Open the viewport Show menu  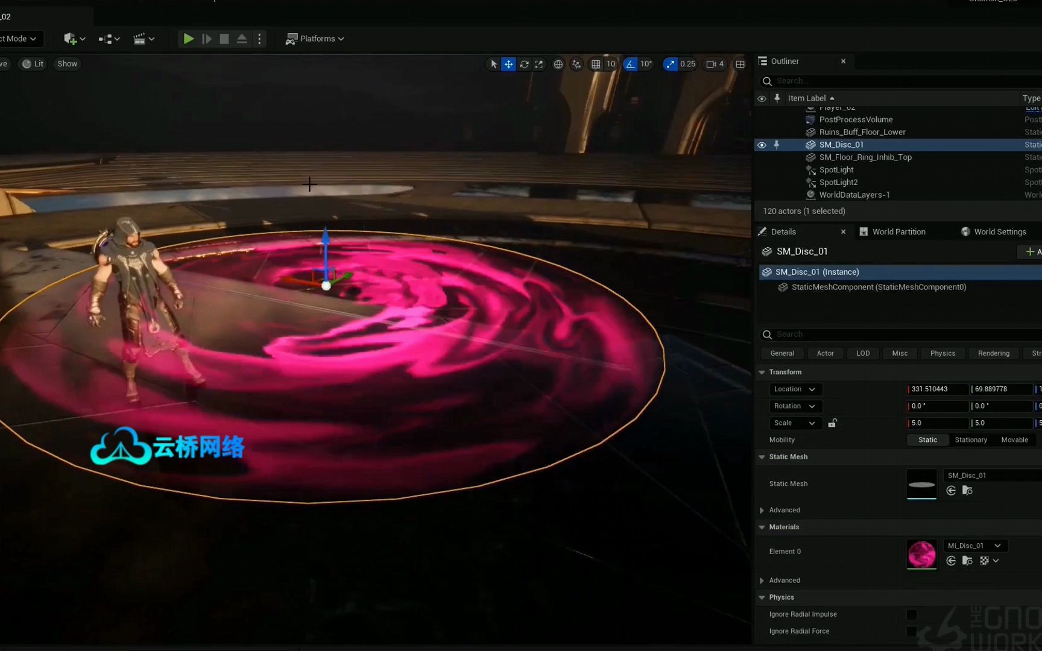click(x=67, y=64)
